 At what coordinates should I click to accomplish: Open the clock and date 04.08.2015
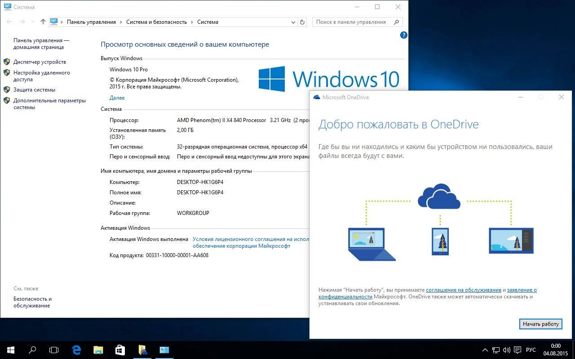pos(556,350)
